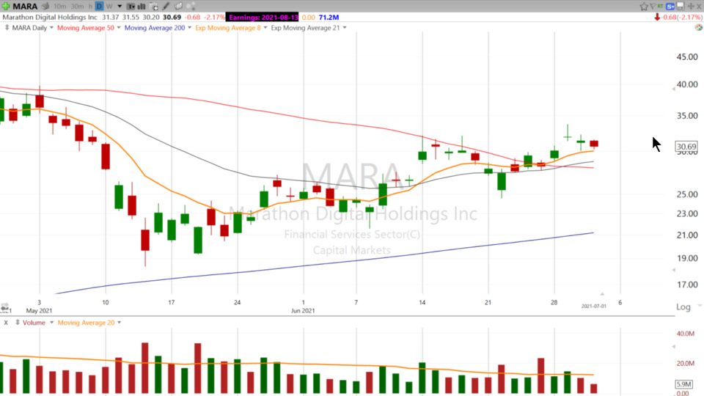Click the Jun 2021 time axis label
The width and height of the screenshot is (704, 396).
pyautogui.click(x=303, y=311)
